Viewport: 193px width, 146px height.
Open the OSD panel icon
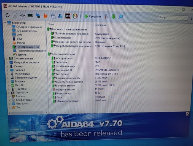coord(68,16)
